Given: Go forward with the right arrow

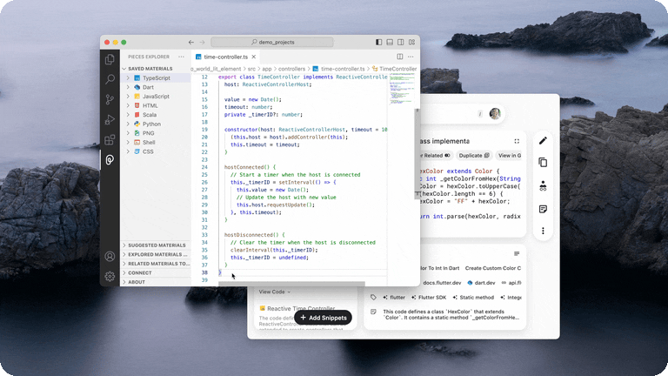Looking at the screenshot, I should click(x=203, y=42).
